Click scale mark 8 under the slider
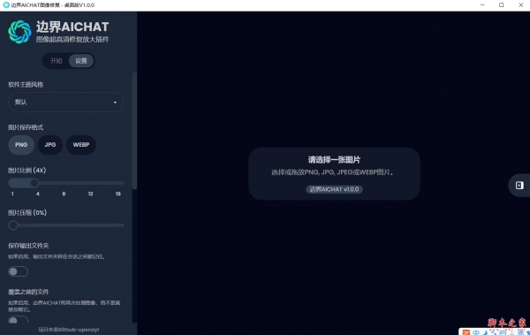The width and height of the screenshot is (530, 335). (64, 194)
